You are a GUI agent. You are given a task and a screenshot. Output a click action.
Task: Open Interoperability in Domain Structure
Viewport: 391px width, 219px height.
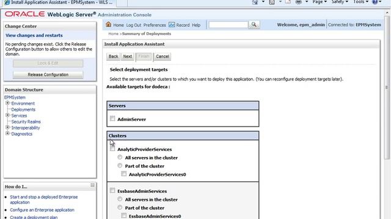tap(26, 128)
